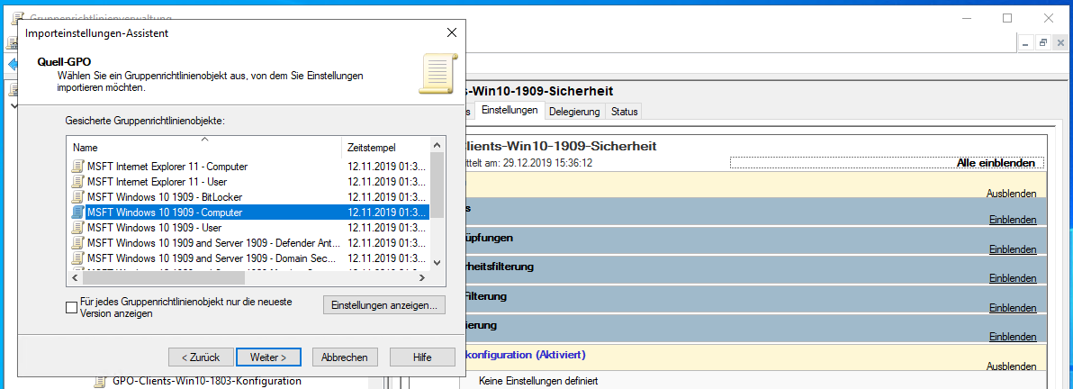Select MSFT Windows 10 1909 and Server 1909 - Domain Sec row
This screenshot has width=1073, height=389.
pyautogui.click(x=248, y=258)
